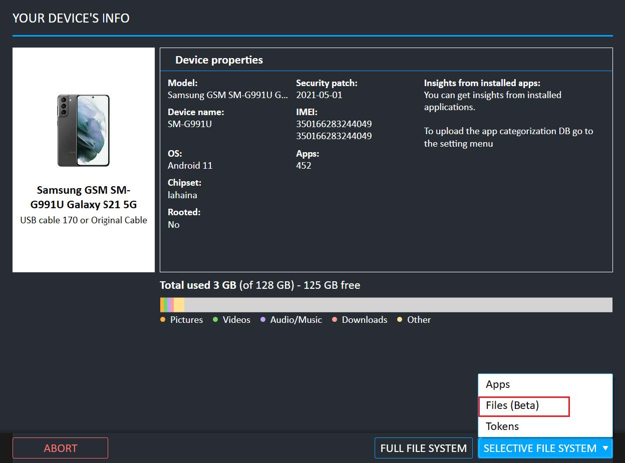Click the first IMEI number
The height and width of the screenshot is (463, 625).
tap(334, 124)
